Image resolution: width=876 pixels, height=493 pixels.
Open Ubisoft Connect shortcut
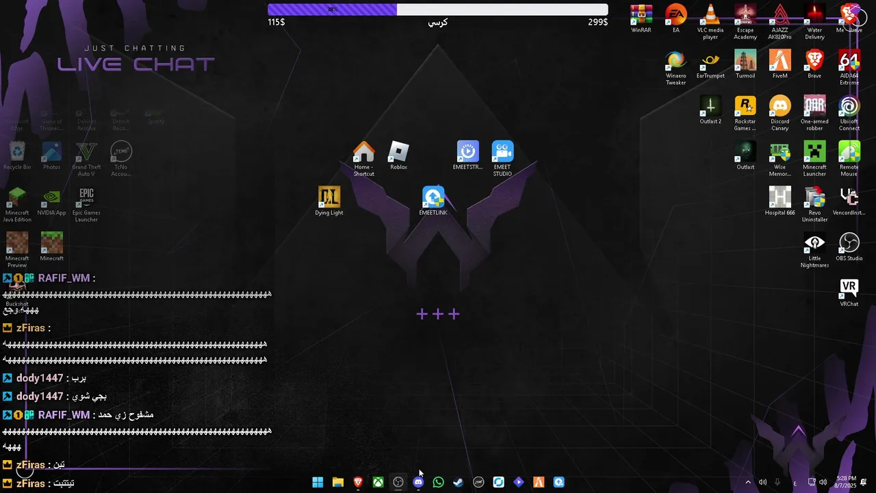(x=849, y=114)
